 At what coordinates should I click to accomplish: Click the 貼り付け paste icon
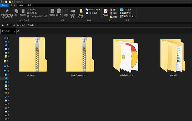[23, 11]
